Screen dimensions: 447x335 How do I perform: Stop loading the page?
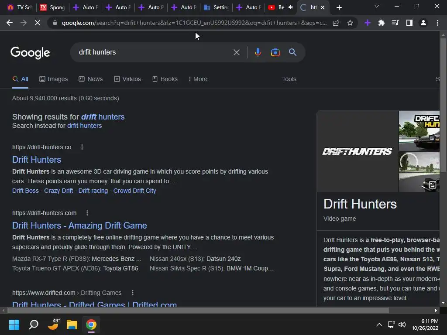pos(38,23)
